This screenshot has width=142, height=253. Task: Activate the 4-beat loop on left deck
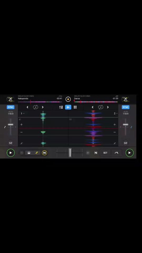(x=35, y=107)
